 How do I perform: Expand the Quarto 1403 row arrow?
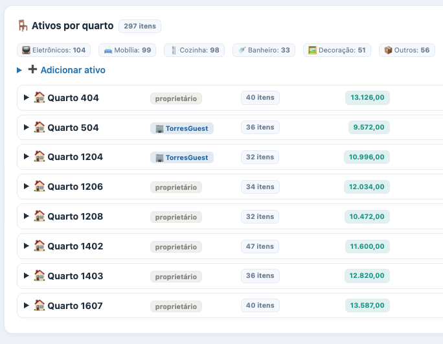(x=27, y=275)
